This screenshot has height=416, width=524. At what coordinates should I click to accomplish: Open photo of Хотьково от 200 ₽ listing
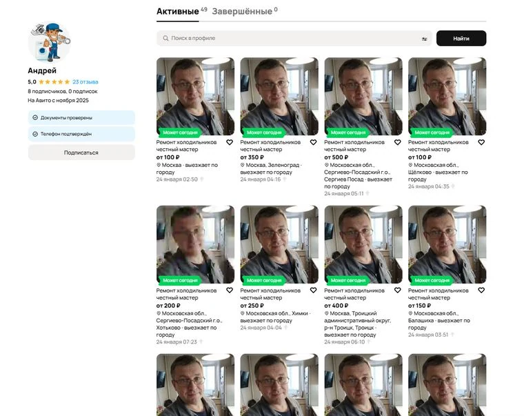pyautogui.click(x=196, y=244)
